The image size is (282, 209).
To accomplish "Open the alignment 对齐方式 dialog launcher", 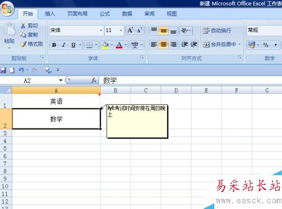I will tap(240, 57).
